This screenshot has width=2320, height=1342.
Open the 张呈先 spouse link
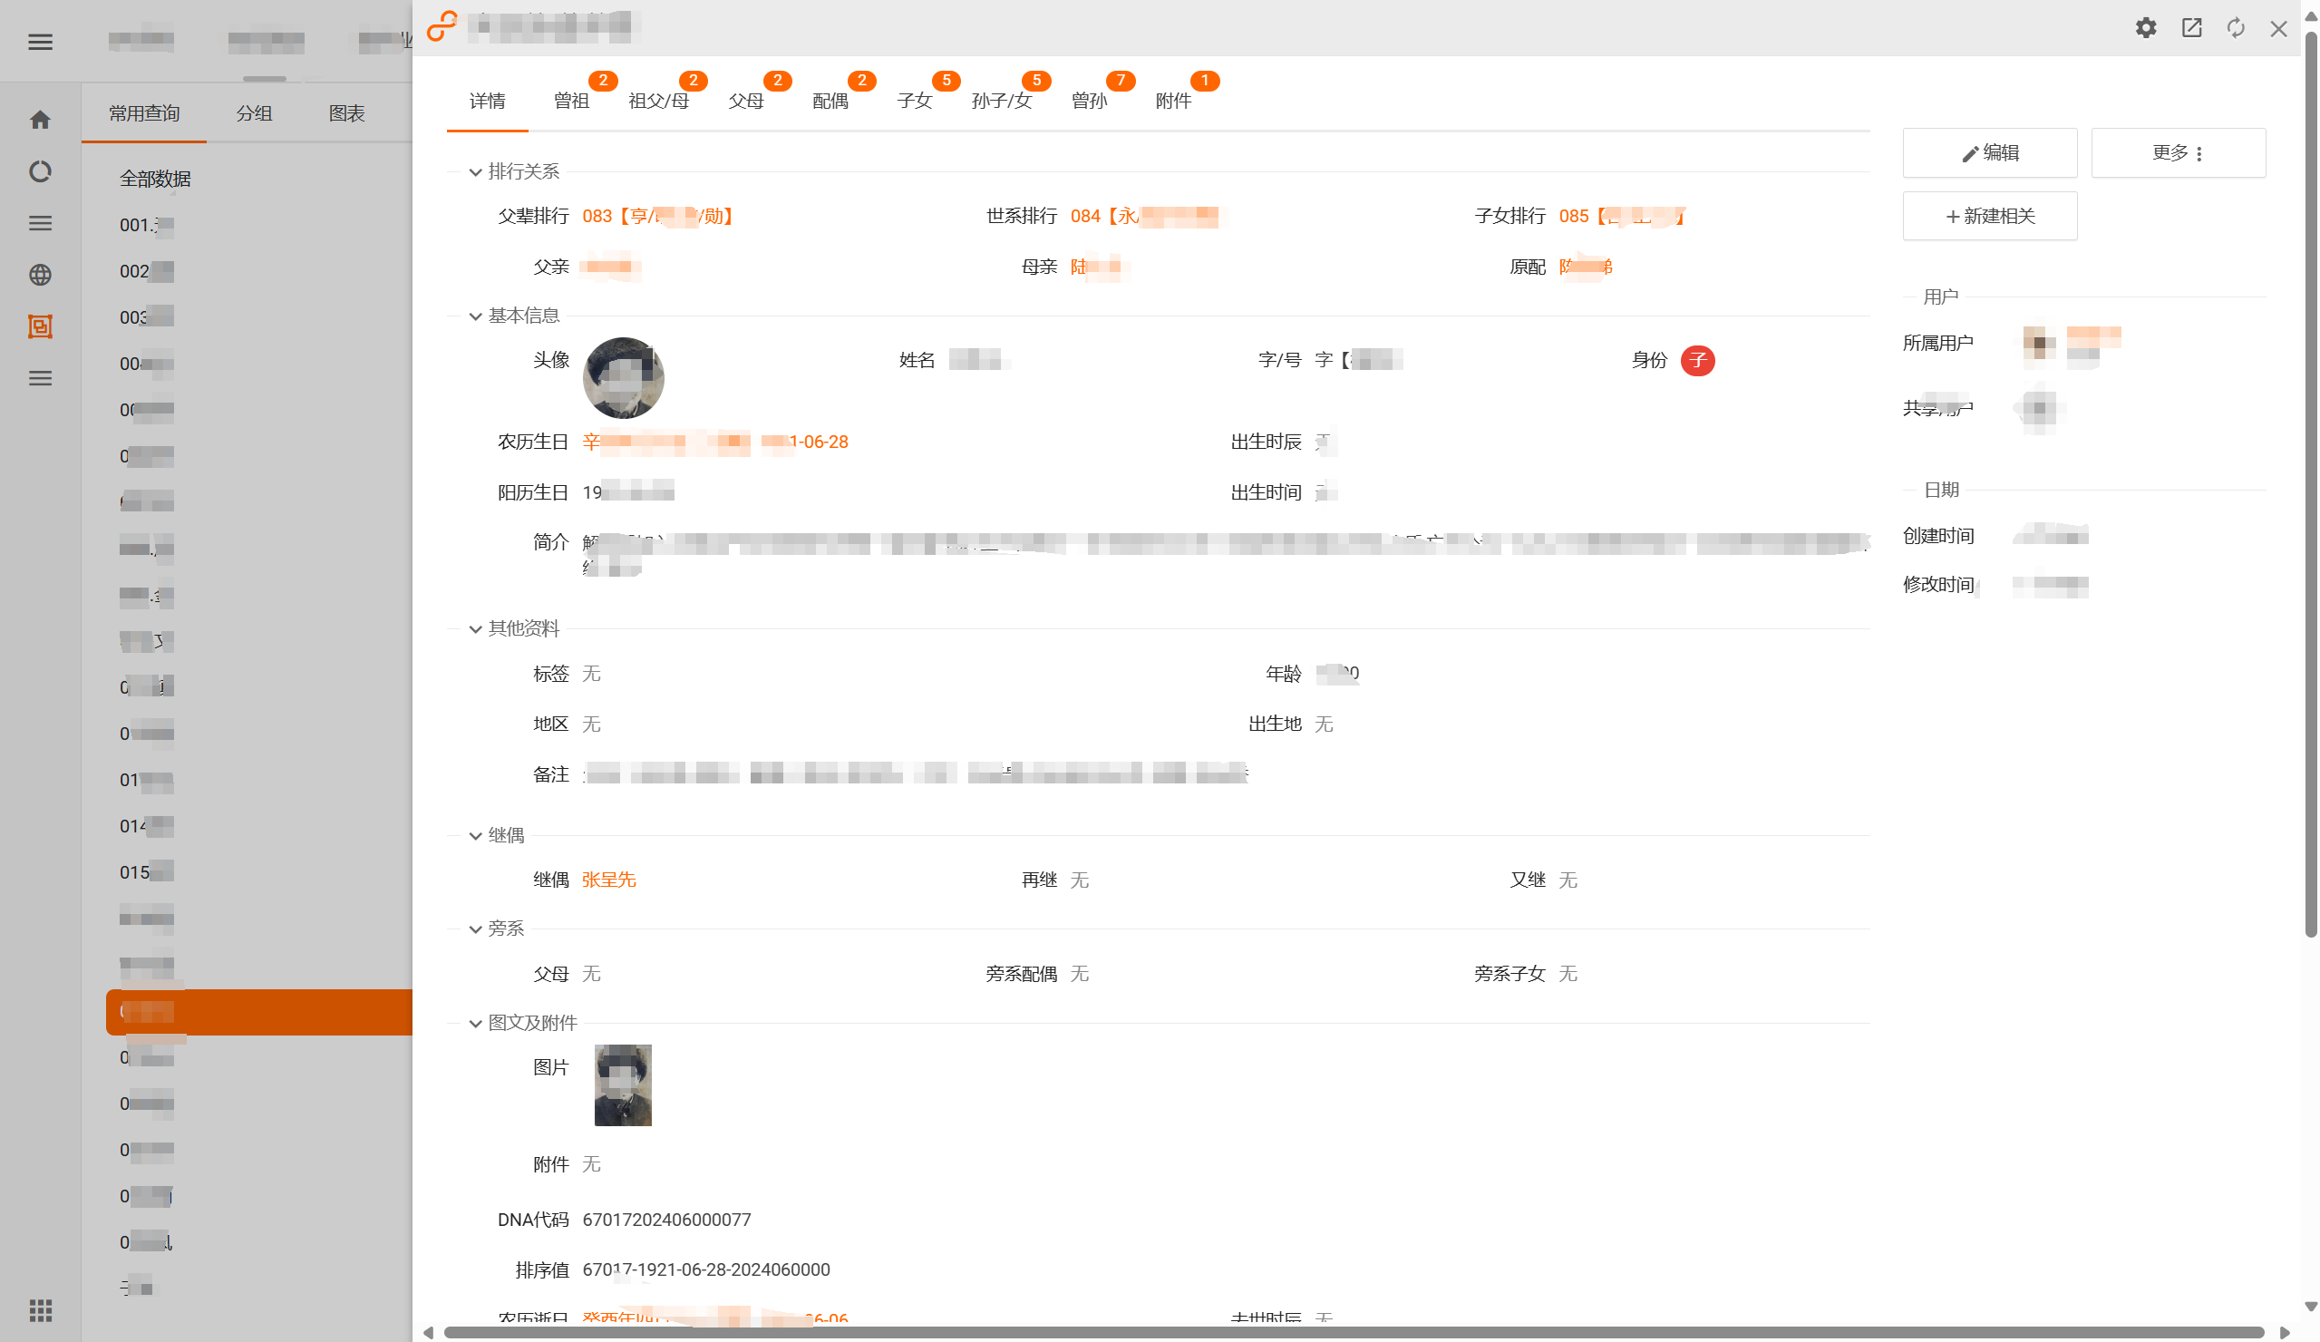tap(608, 880)
